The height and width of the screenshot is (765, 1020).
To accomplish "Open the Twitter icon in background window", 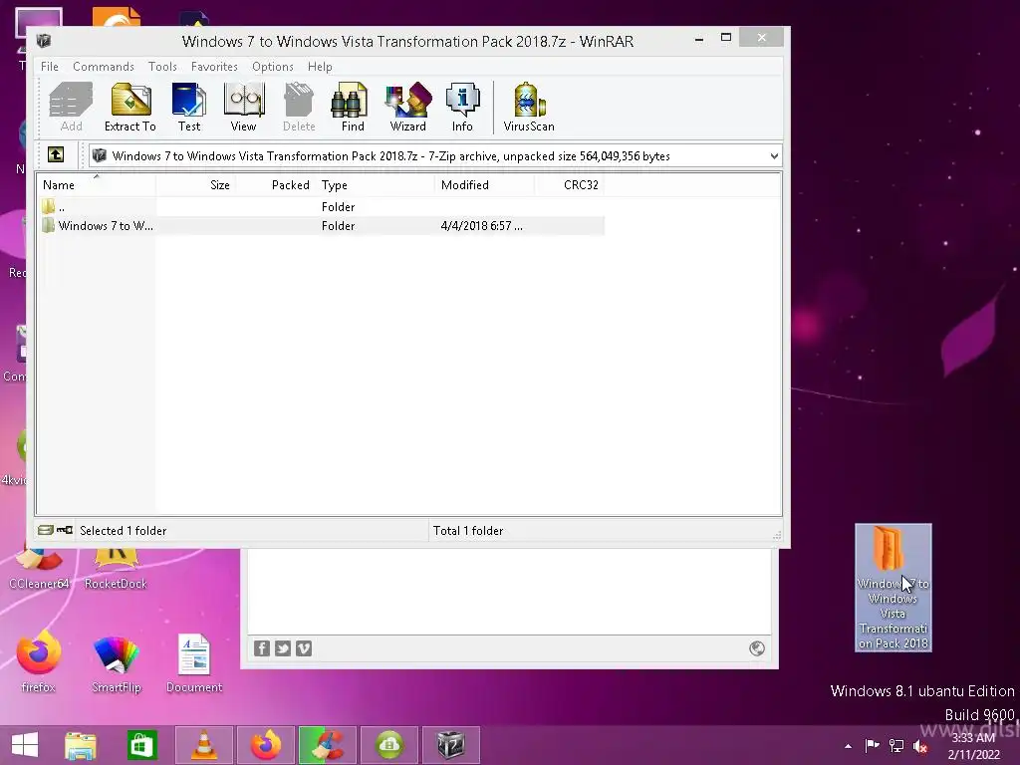I will pos(282,648).
